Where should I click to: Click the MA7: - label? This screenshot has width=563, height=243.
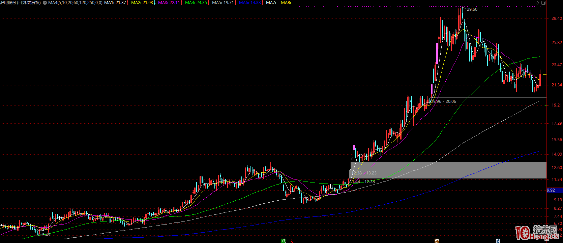272,3
